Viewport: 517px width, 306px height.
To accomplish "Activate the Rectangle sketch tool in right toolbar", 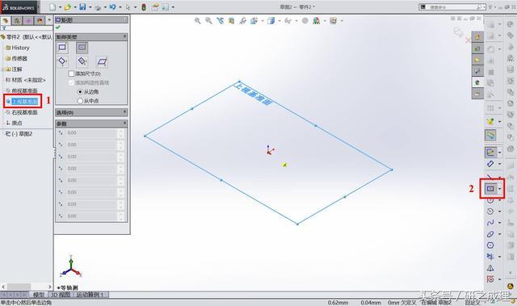I will 490,189.
